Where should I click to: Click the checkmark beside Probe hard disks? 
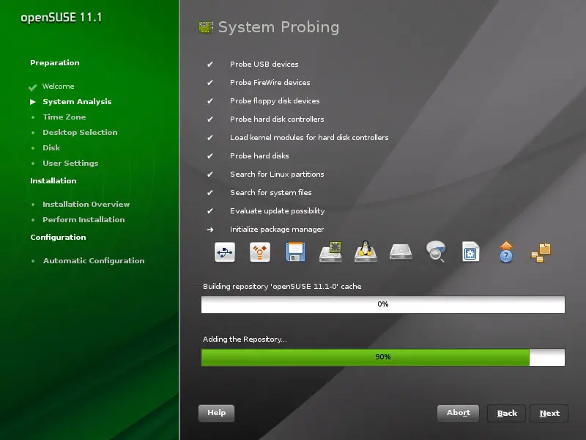(x=210, y=156)
